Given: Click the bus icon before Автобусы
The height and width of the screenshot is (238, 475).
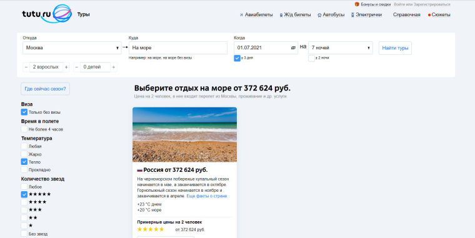Looking at the screenshot, I should [x=319, y=15].
